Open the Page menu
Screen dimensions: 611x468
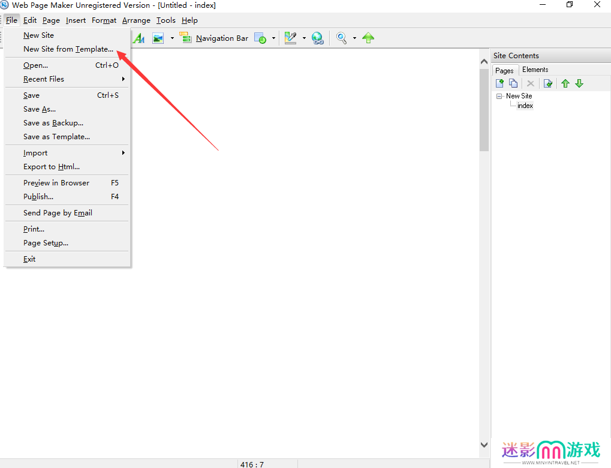[x=51, y=20]
